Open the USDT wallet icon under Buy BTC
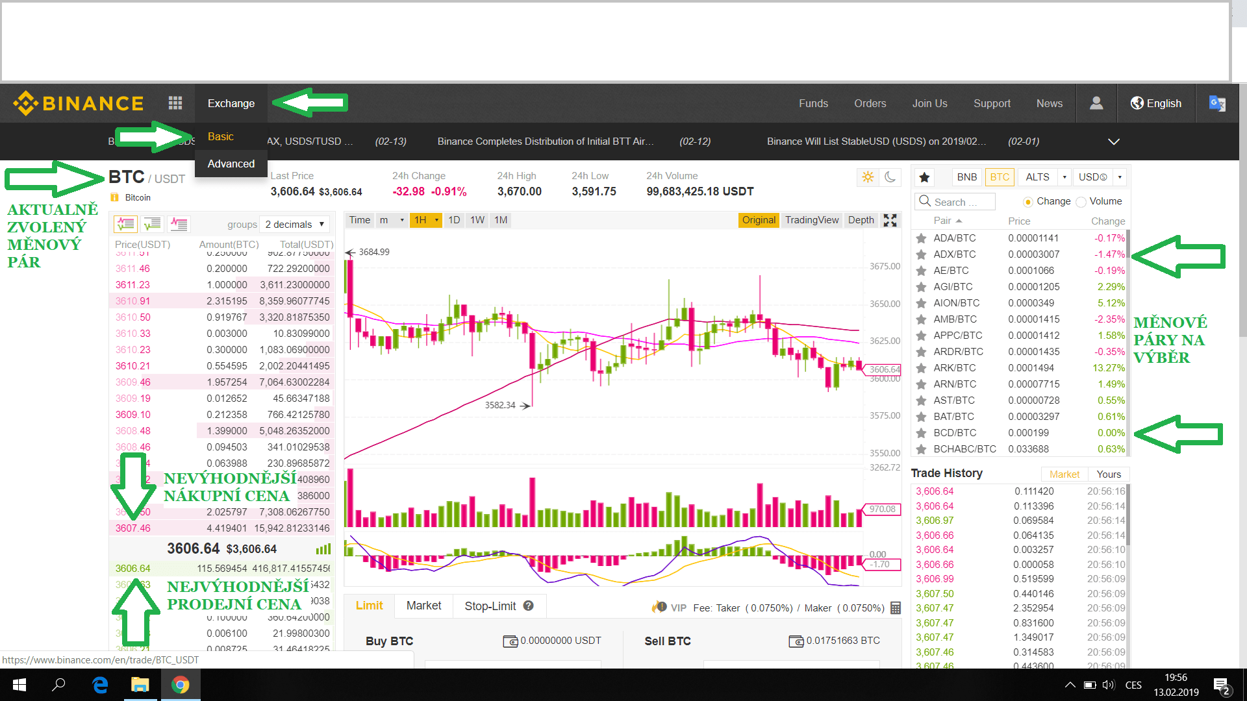1247x701 pixels. pyautogui.click(x=510, y=641)
